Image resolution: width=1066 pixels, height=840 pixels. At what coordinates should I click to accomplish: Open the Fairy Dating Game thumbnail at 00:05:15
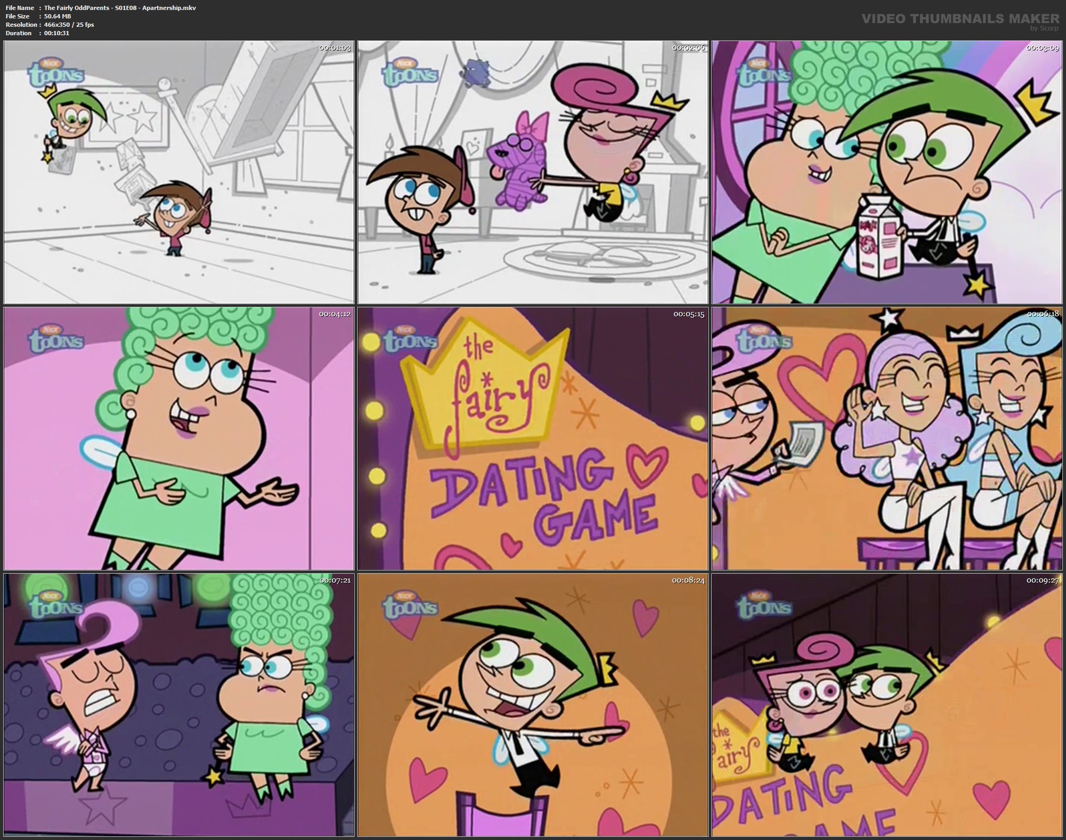(533, 439)
